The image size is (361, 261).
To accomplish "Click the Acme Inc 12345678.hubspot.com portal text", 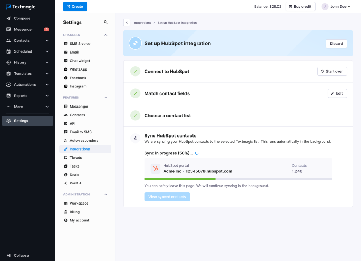I will point(197,171).
